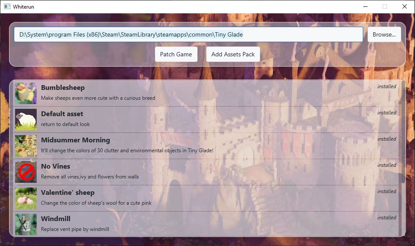Click 'Change the color of sheep's wool' description
Image resolution: width=415 pixels, height=246 pixels.
point(96,203)
